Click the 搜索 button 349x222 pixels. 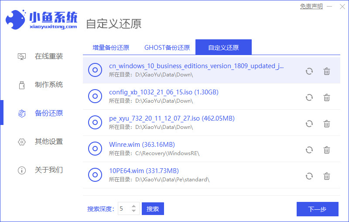(153, 209)
